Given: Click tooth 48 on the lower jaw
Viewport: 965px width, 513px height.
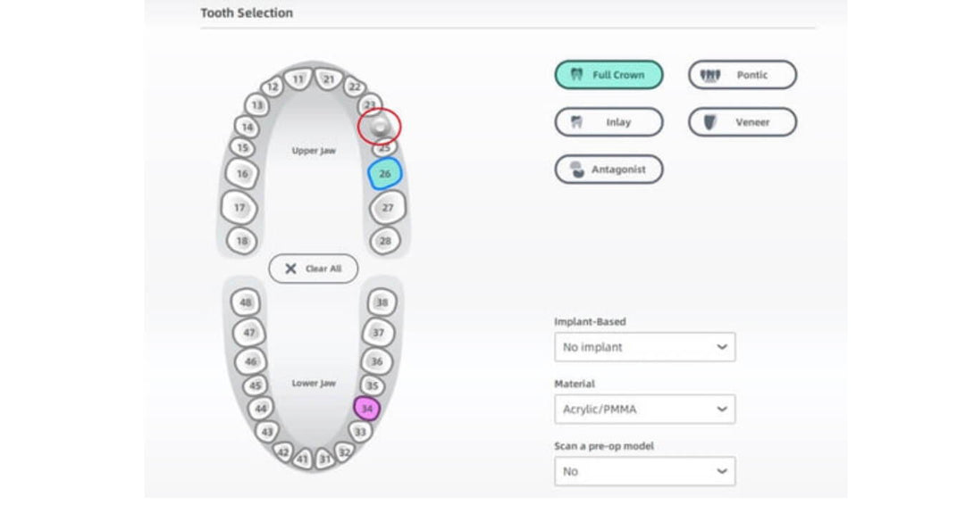Looking at the screenshot, I should [x=246, y=302].
